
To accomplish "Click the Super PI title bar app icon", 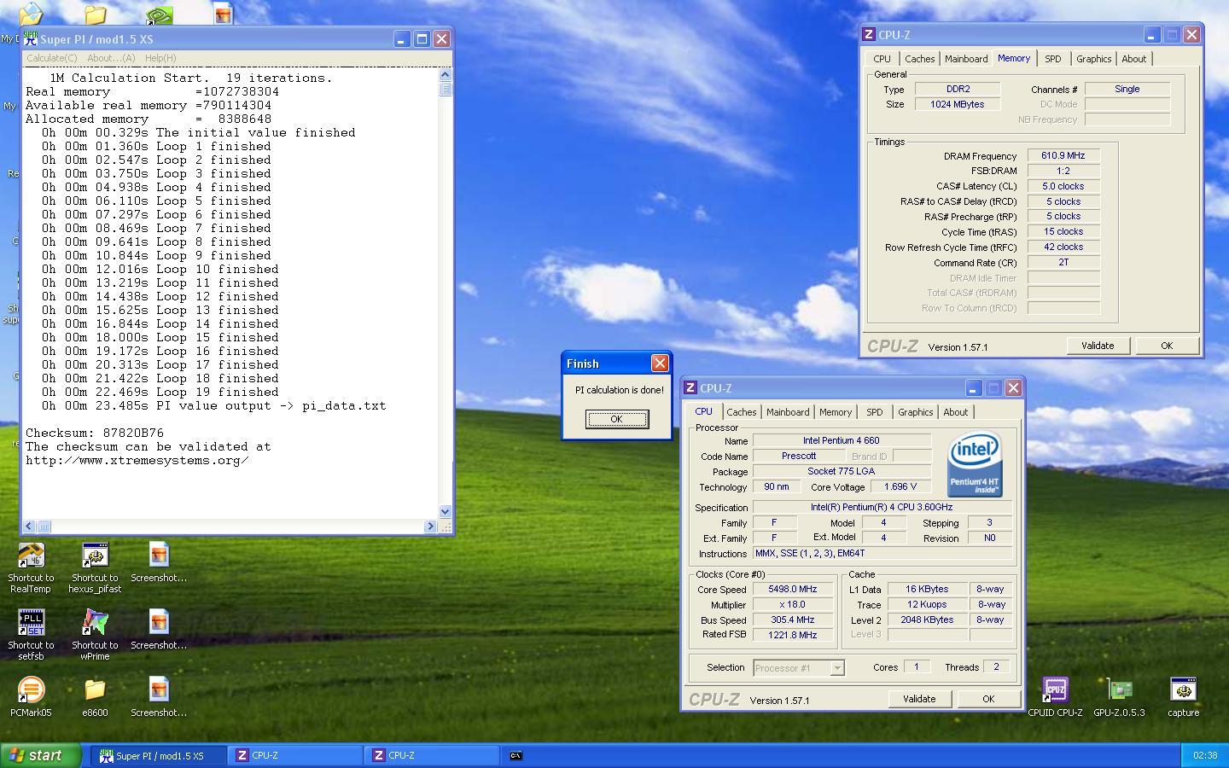I will click(x=31, y=39).
